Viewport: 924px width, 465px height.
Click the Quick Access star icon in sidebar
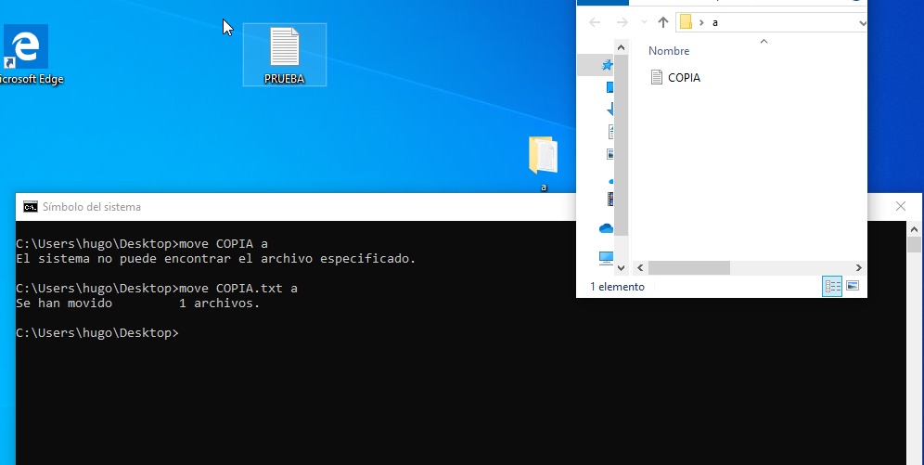pos(608,65)
